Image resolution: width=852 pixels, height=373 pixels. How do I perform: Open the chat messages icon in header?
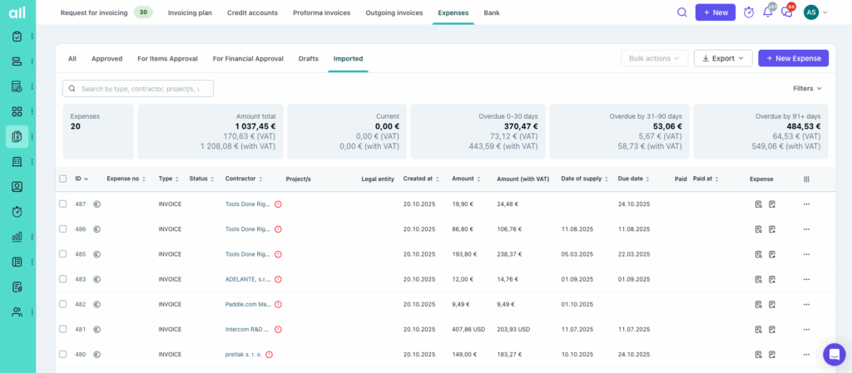point(786,12)
